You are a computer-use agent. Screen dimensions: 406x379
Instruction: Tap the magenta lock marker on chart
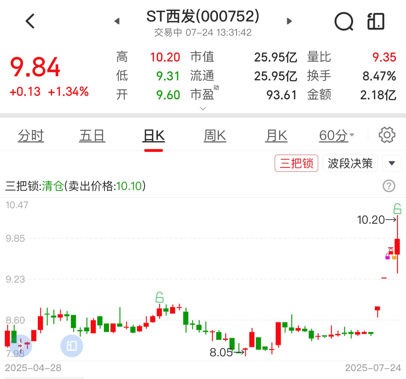click(x=387, y=256)
